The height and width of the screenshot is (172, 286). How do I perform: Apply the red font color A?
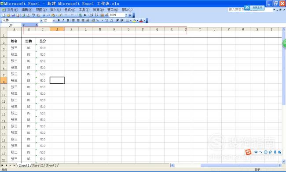point(141,20)
